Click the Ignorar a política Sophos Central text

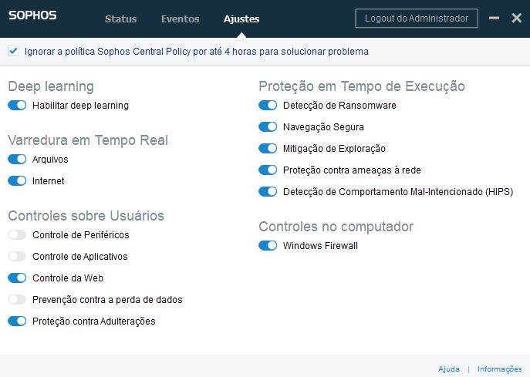click(197, 52)
